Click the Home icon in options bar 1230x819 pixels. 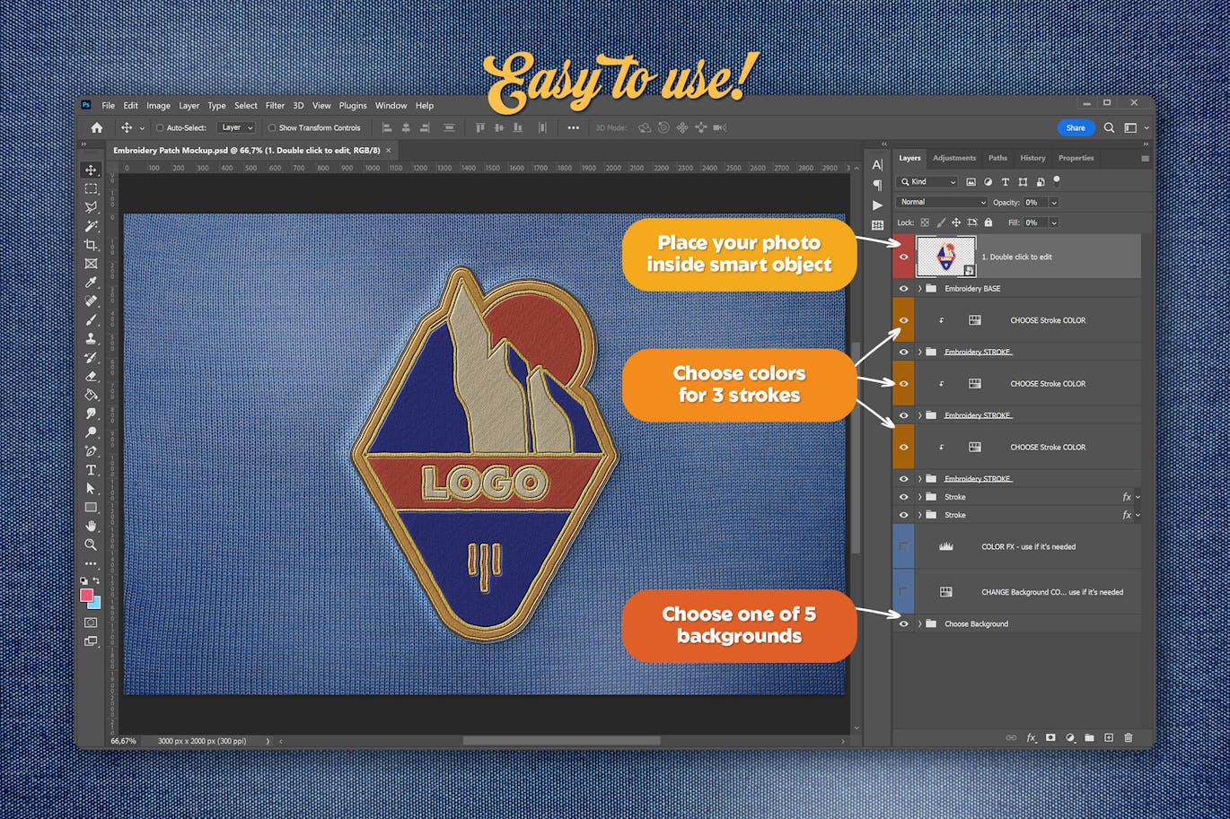click(97, 127)
